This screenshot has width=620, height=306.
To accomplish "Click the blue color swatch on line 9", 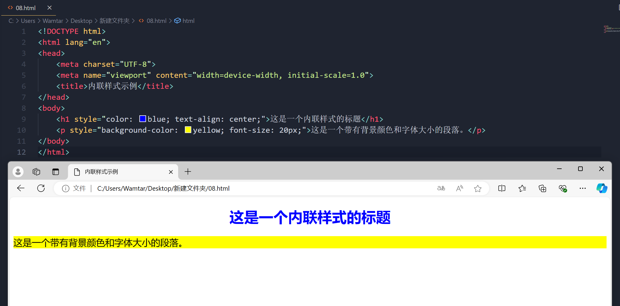I will coord(142,119).
